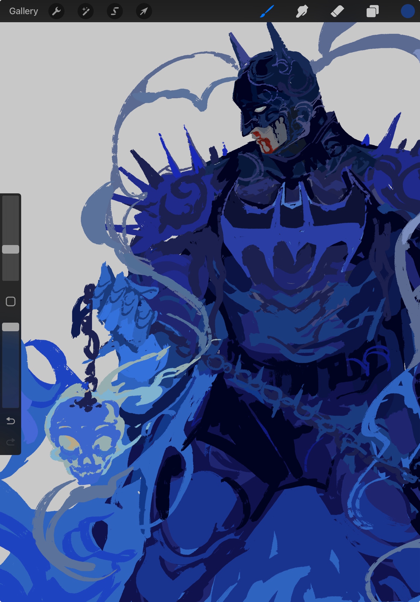Click the brush opacity slider handle

(11, 327)
